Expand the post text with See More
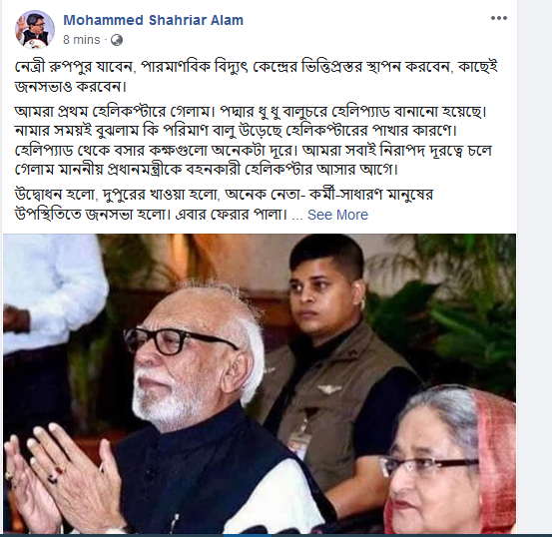552x537 pixels. coord(337,215)
